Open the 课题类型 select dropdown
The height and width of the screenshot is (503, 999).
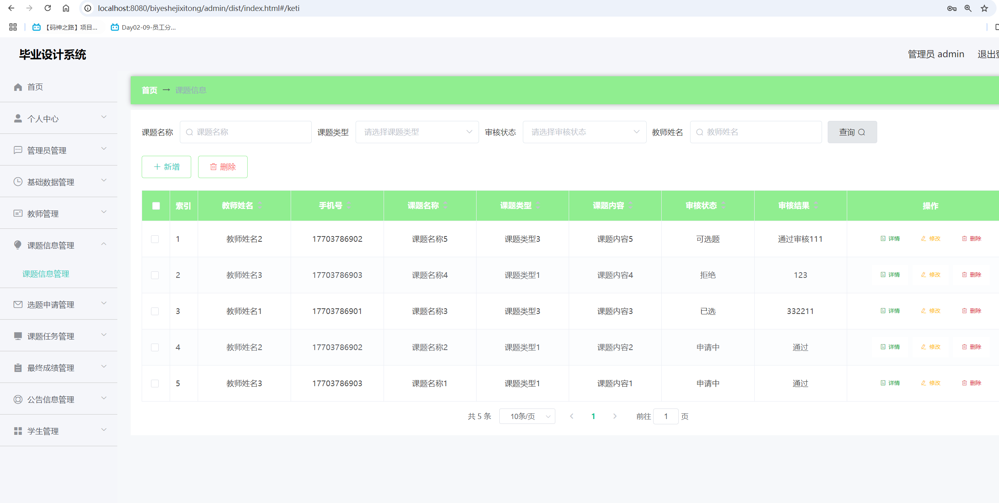point(417,132)
